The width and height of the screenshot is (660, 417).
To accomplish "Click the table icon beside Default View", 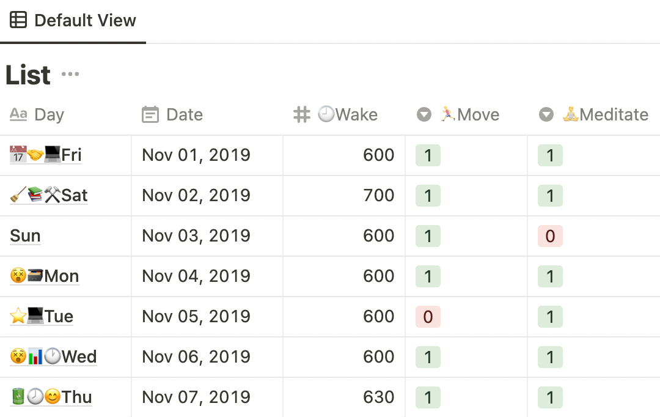I will (x=18, y=20).
